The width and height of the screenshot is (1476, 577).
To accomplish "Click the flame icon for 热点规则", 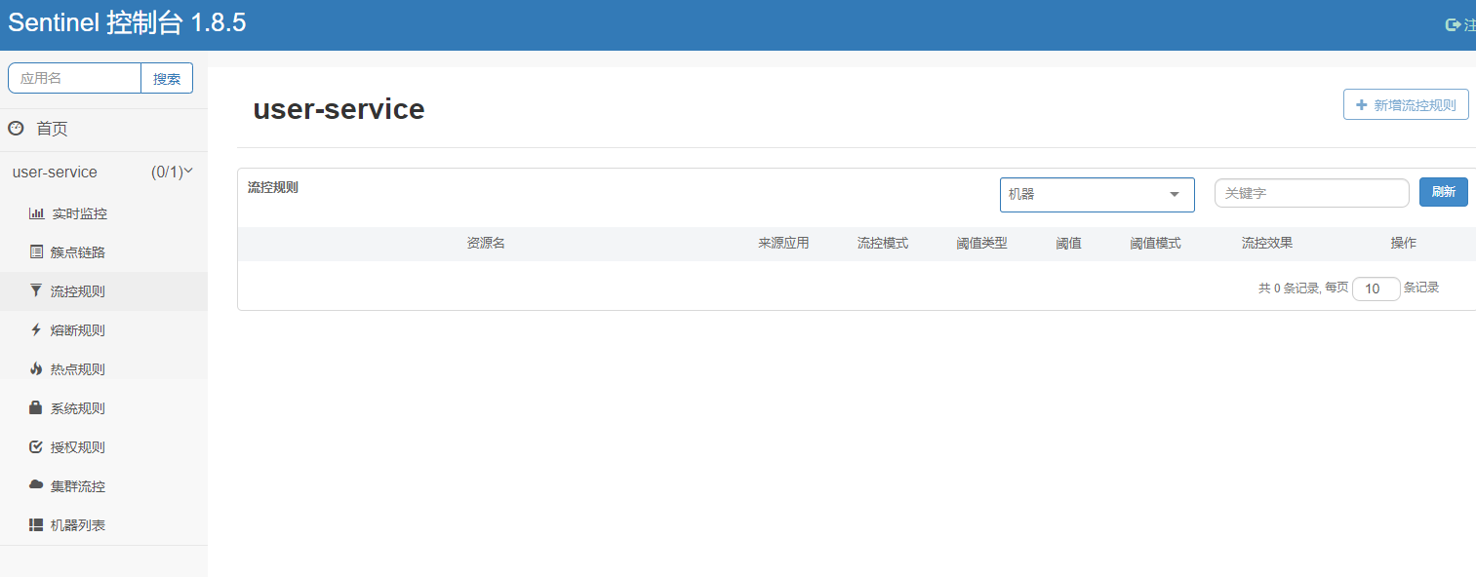I will 36,368.
